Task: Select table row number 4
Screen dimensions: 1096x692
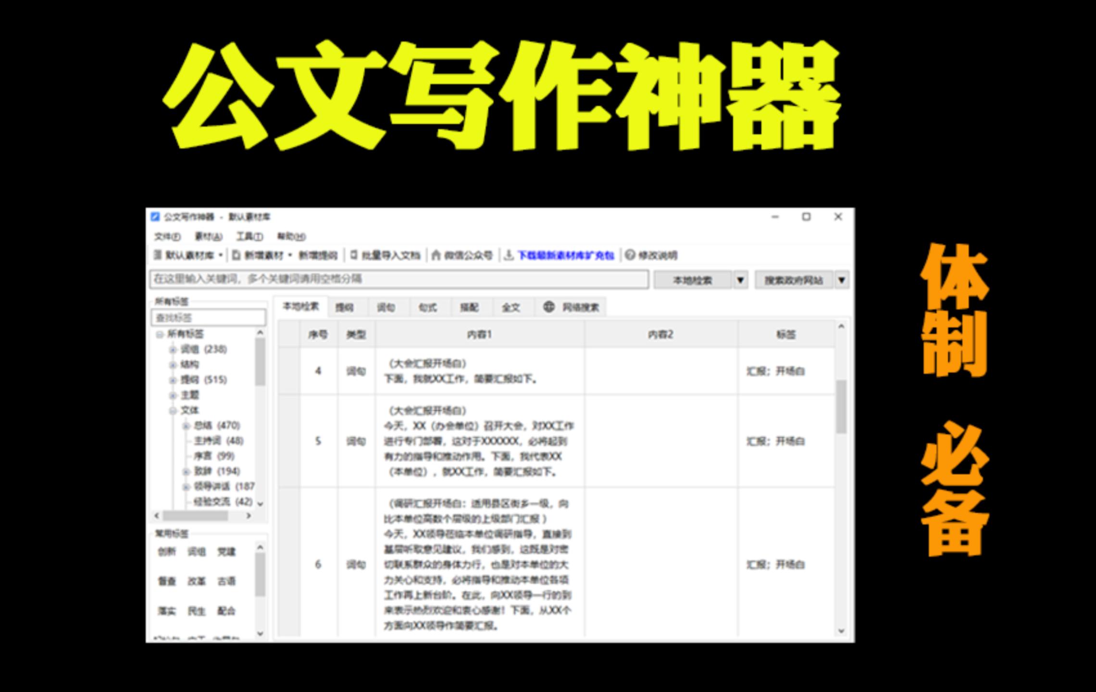Action: (557, 371)
